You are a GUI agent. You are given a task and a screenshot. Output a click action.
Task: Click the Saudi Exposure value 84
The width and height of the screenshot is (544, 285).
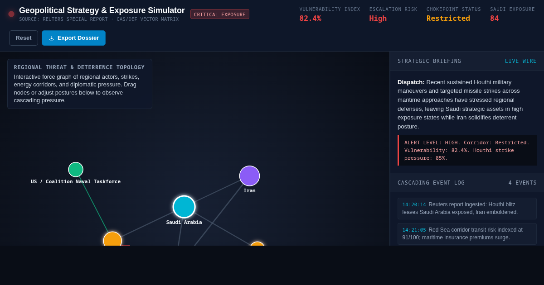coord(494,19)
